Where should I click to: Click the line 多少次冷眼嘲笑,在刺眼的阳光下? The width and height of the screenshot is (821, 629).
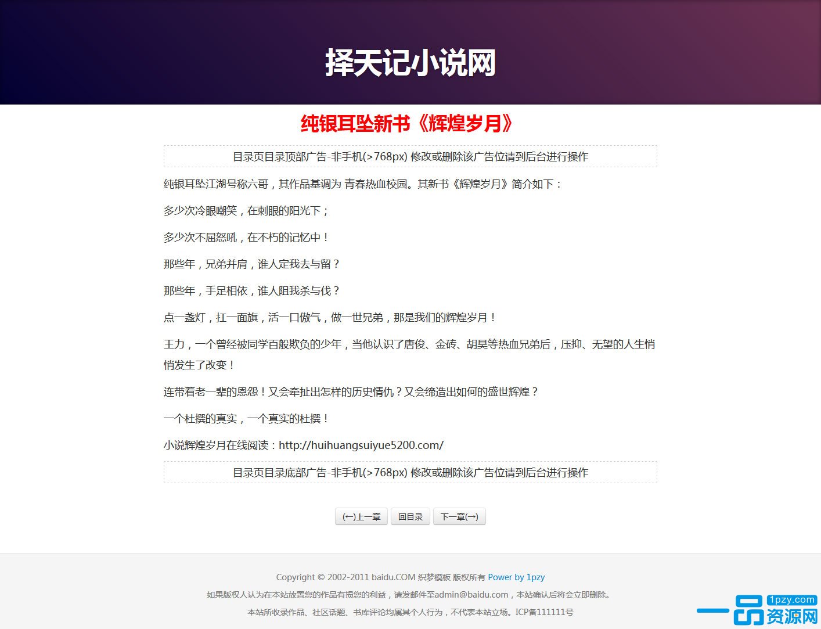tap(246, 210)
